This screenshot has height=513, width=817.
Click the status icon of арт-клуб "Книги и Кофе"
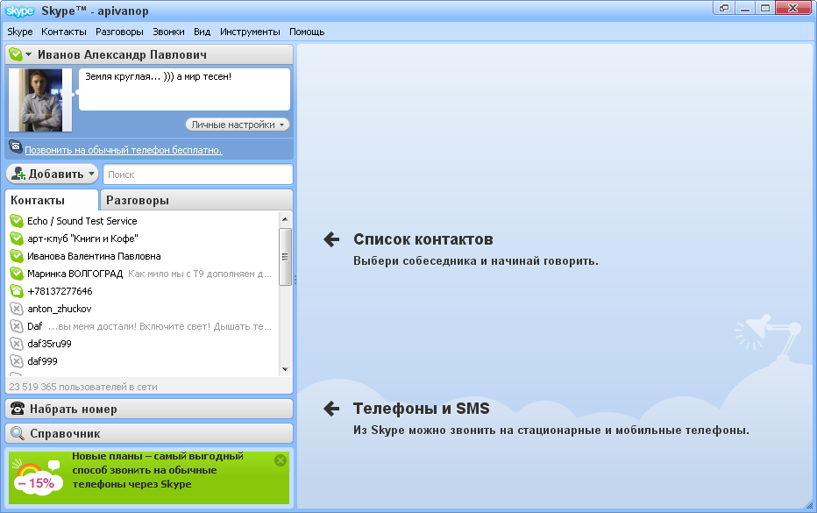[x=17, y=239]
